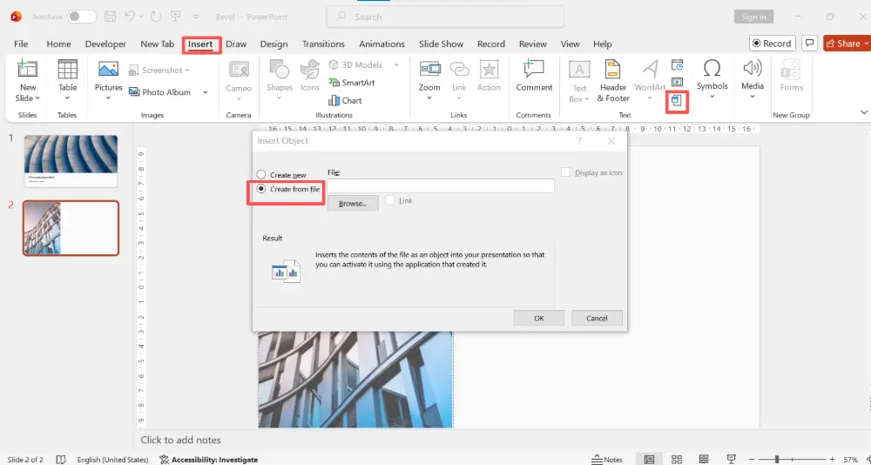871x465 pixels.
Task: Open the Symbols omega button
Action: click(712, 68)
